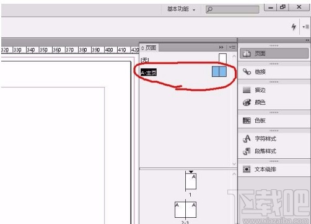Select the 页面 panel tab

[x=149, y=48]
